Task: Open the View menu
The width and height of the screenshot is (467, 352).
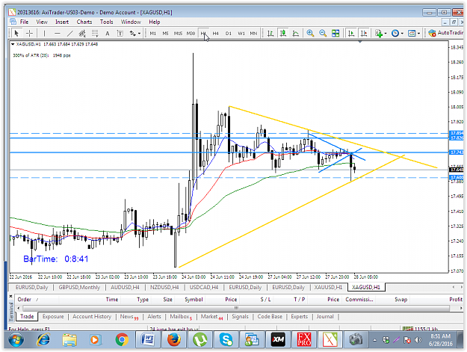Action: pos(42,22)
